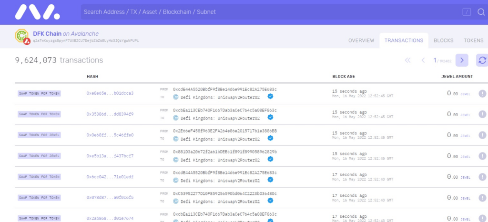Click verified checkmark badge in 0x6cc042 row

271,180
